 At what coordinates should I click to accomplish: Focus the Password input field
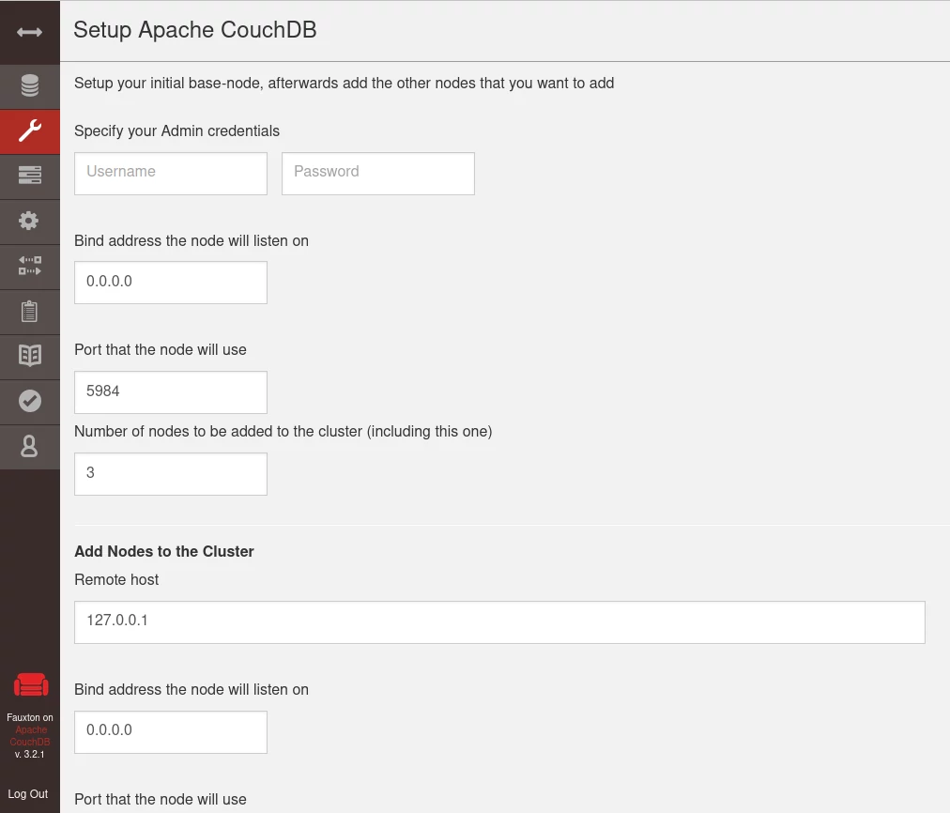click(x=377, y=173)
